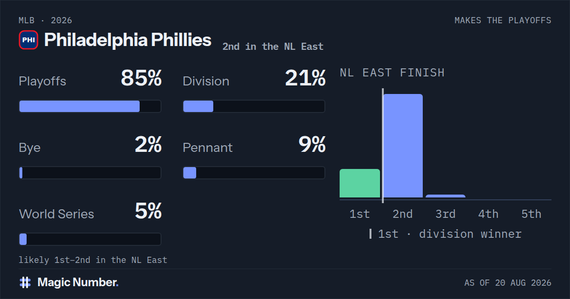This screenshot has height=299, width=570.
Task: Click the 5th axis label
Action: click(531, 214)
